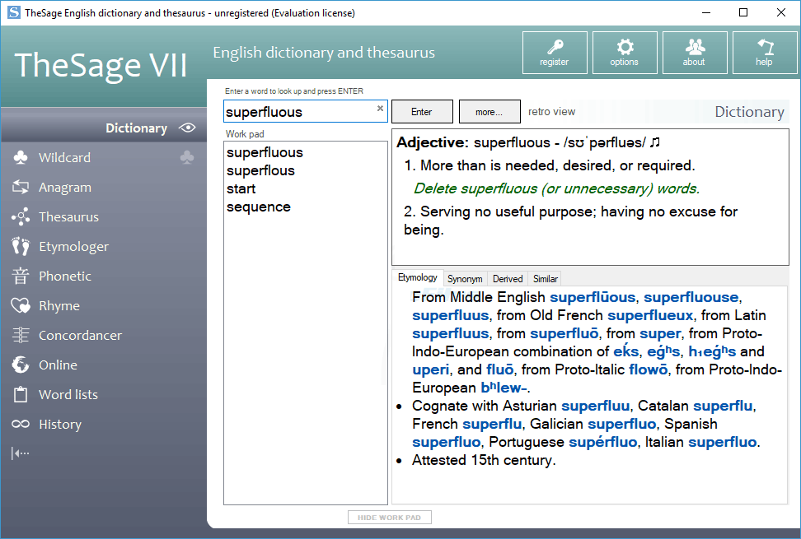Switch to the Synonym tab

pos(465,279)
